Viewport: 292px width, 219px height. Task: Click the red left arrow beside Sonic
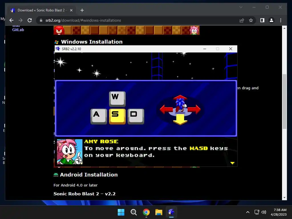[x=166, y=109]
